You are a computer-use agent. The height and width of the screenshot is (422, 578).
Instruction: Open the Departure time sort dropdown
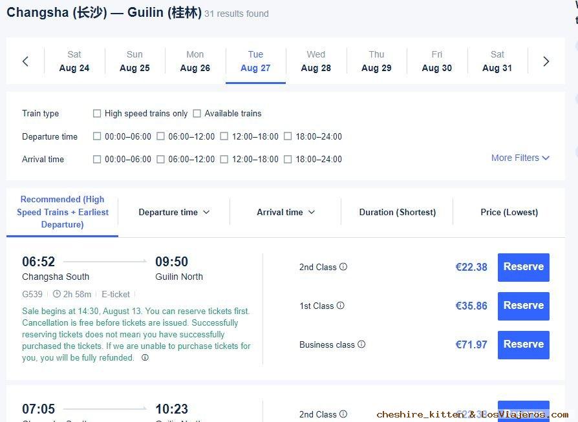(x=174, y=212)
